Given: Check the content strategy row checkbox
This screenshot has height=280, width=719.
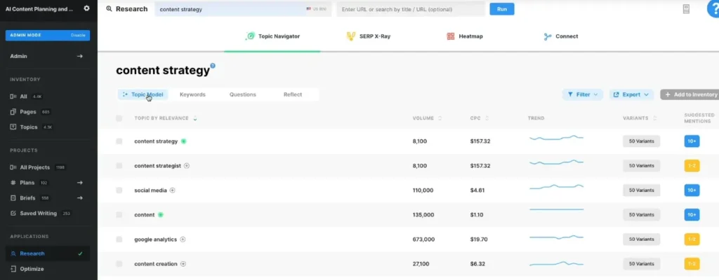Looking at the screenshot, I should [x=119, y=141].
